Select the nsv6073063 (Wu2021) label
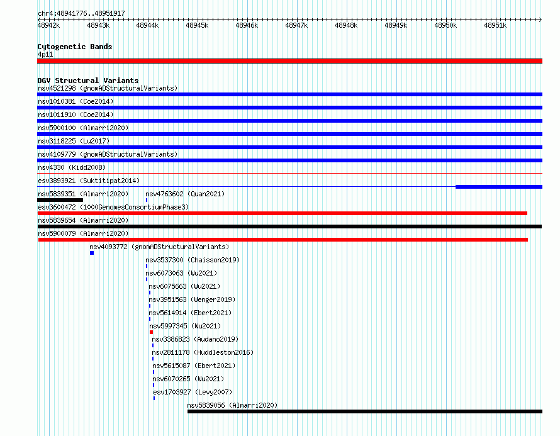This screenshot has height=436, width=560. (181, 273)
